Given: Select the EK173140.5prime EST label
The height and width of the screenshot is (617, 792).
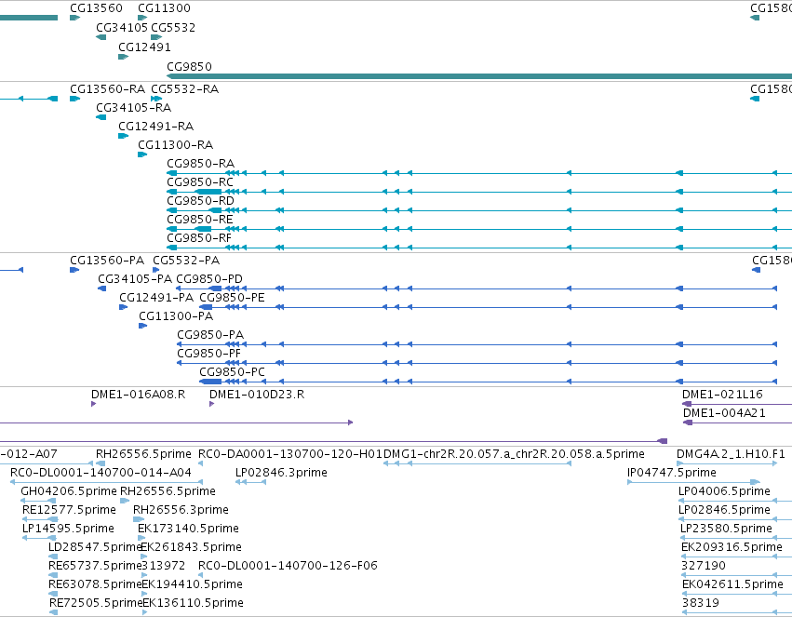Looking at the screenshot, I should [188, 530].
